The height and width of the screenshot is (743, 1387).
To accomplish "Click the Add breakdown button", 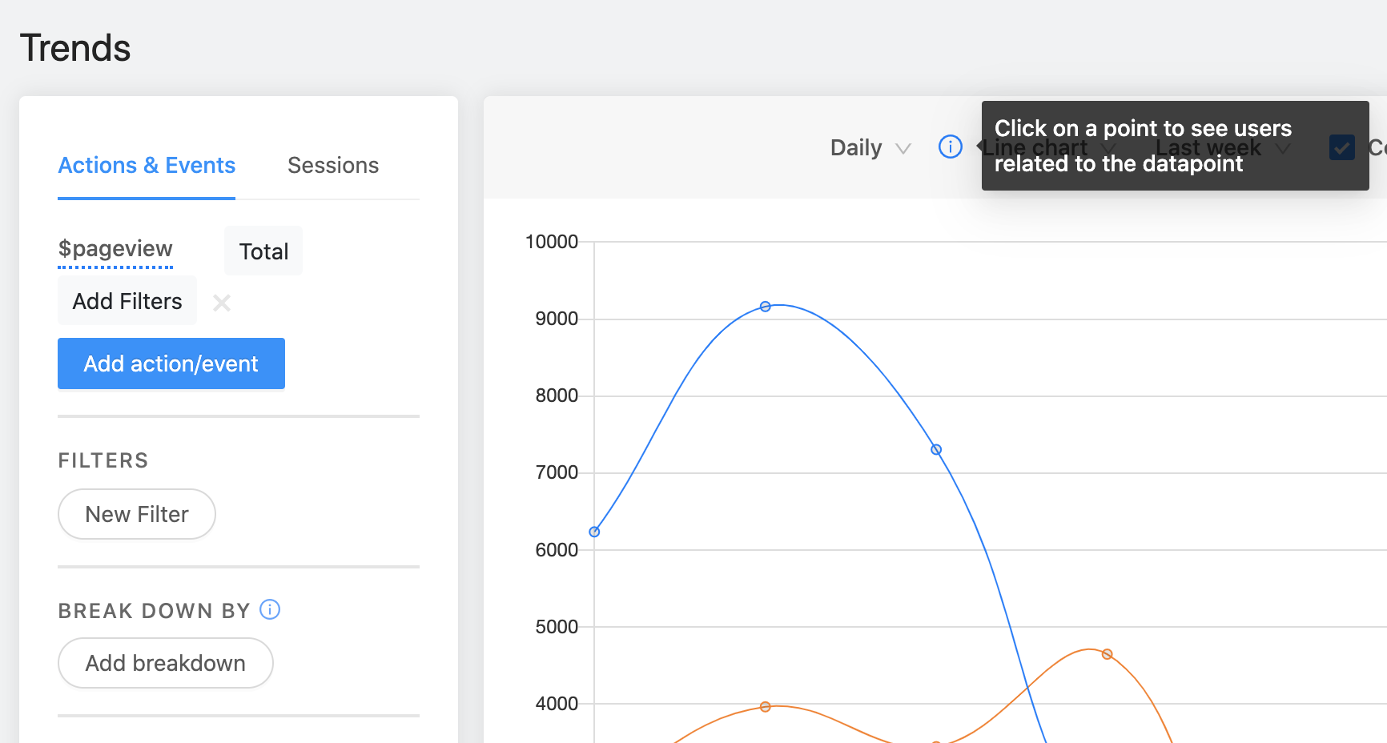I will 165,663.
